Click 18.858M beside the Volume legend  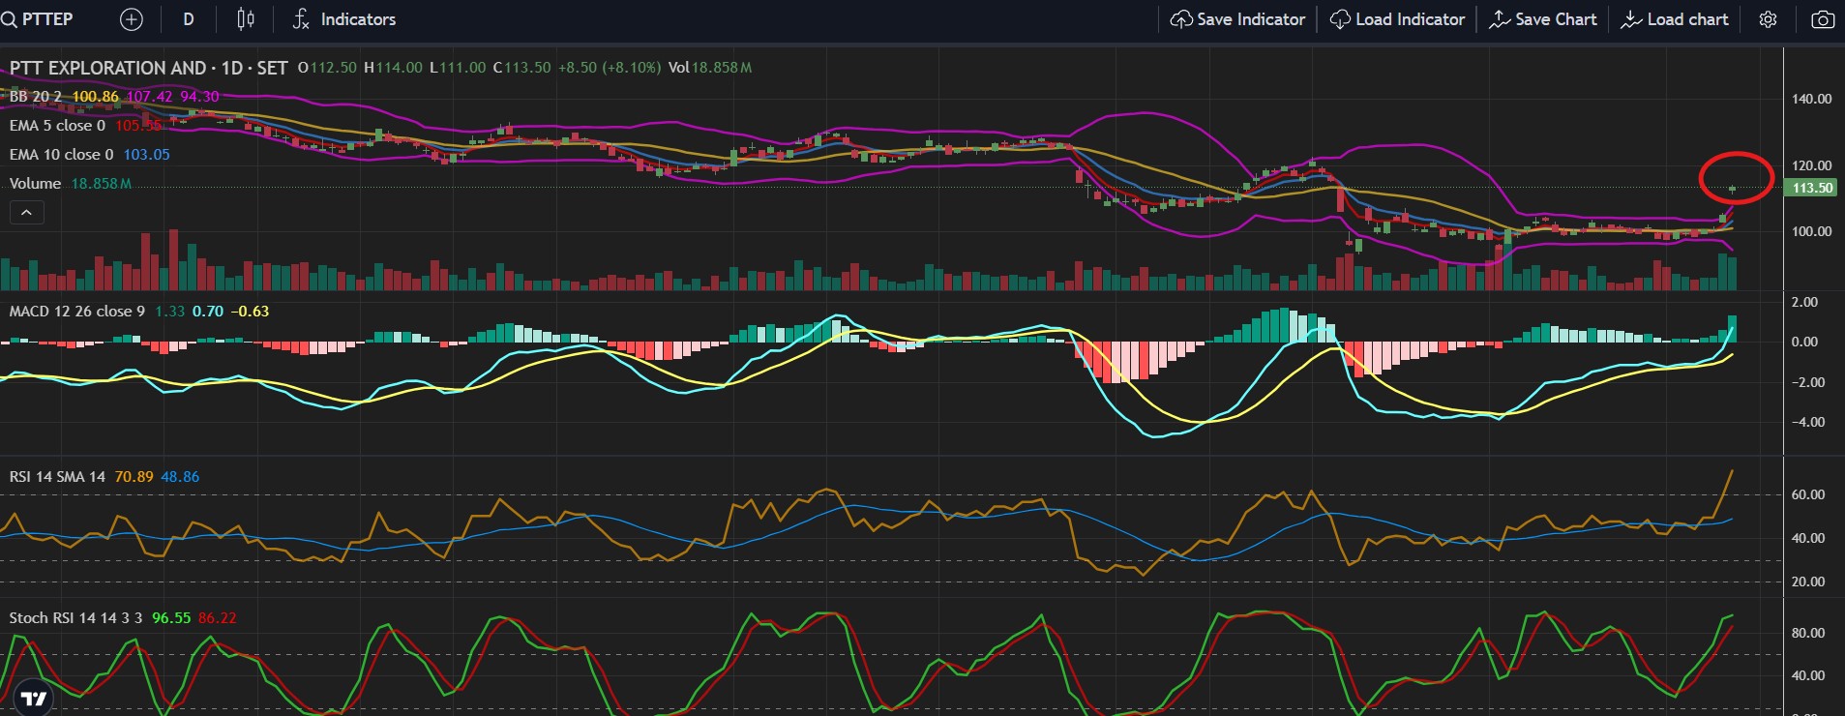(x=102, y=184)
